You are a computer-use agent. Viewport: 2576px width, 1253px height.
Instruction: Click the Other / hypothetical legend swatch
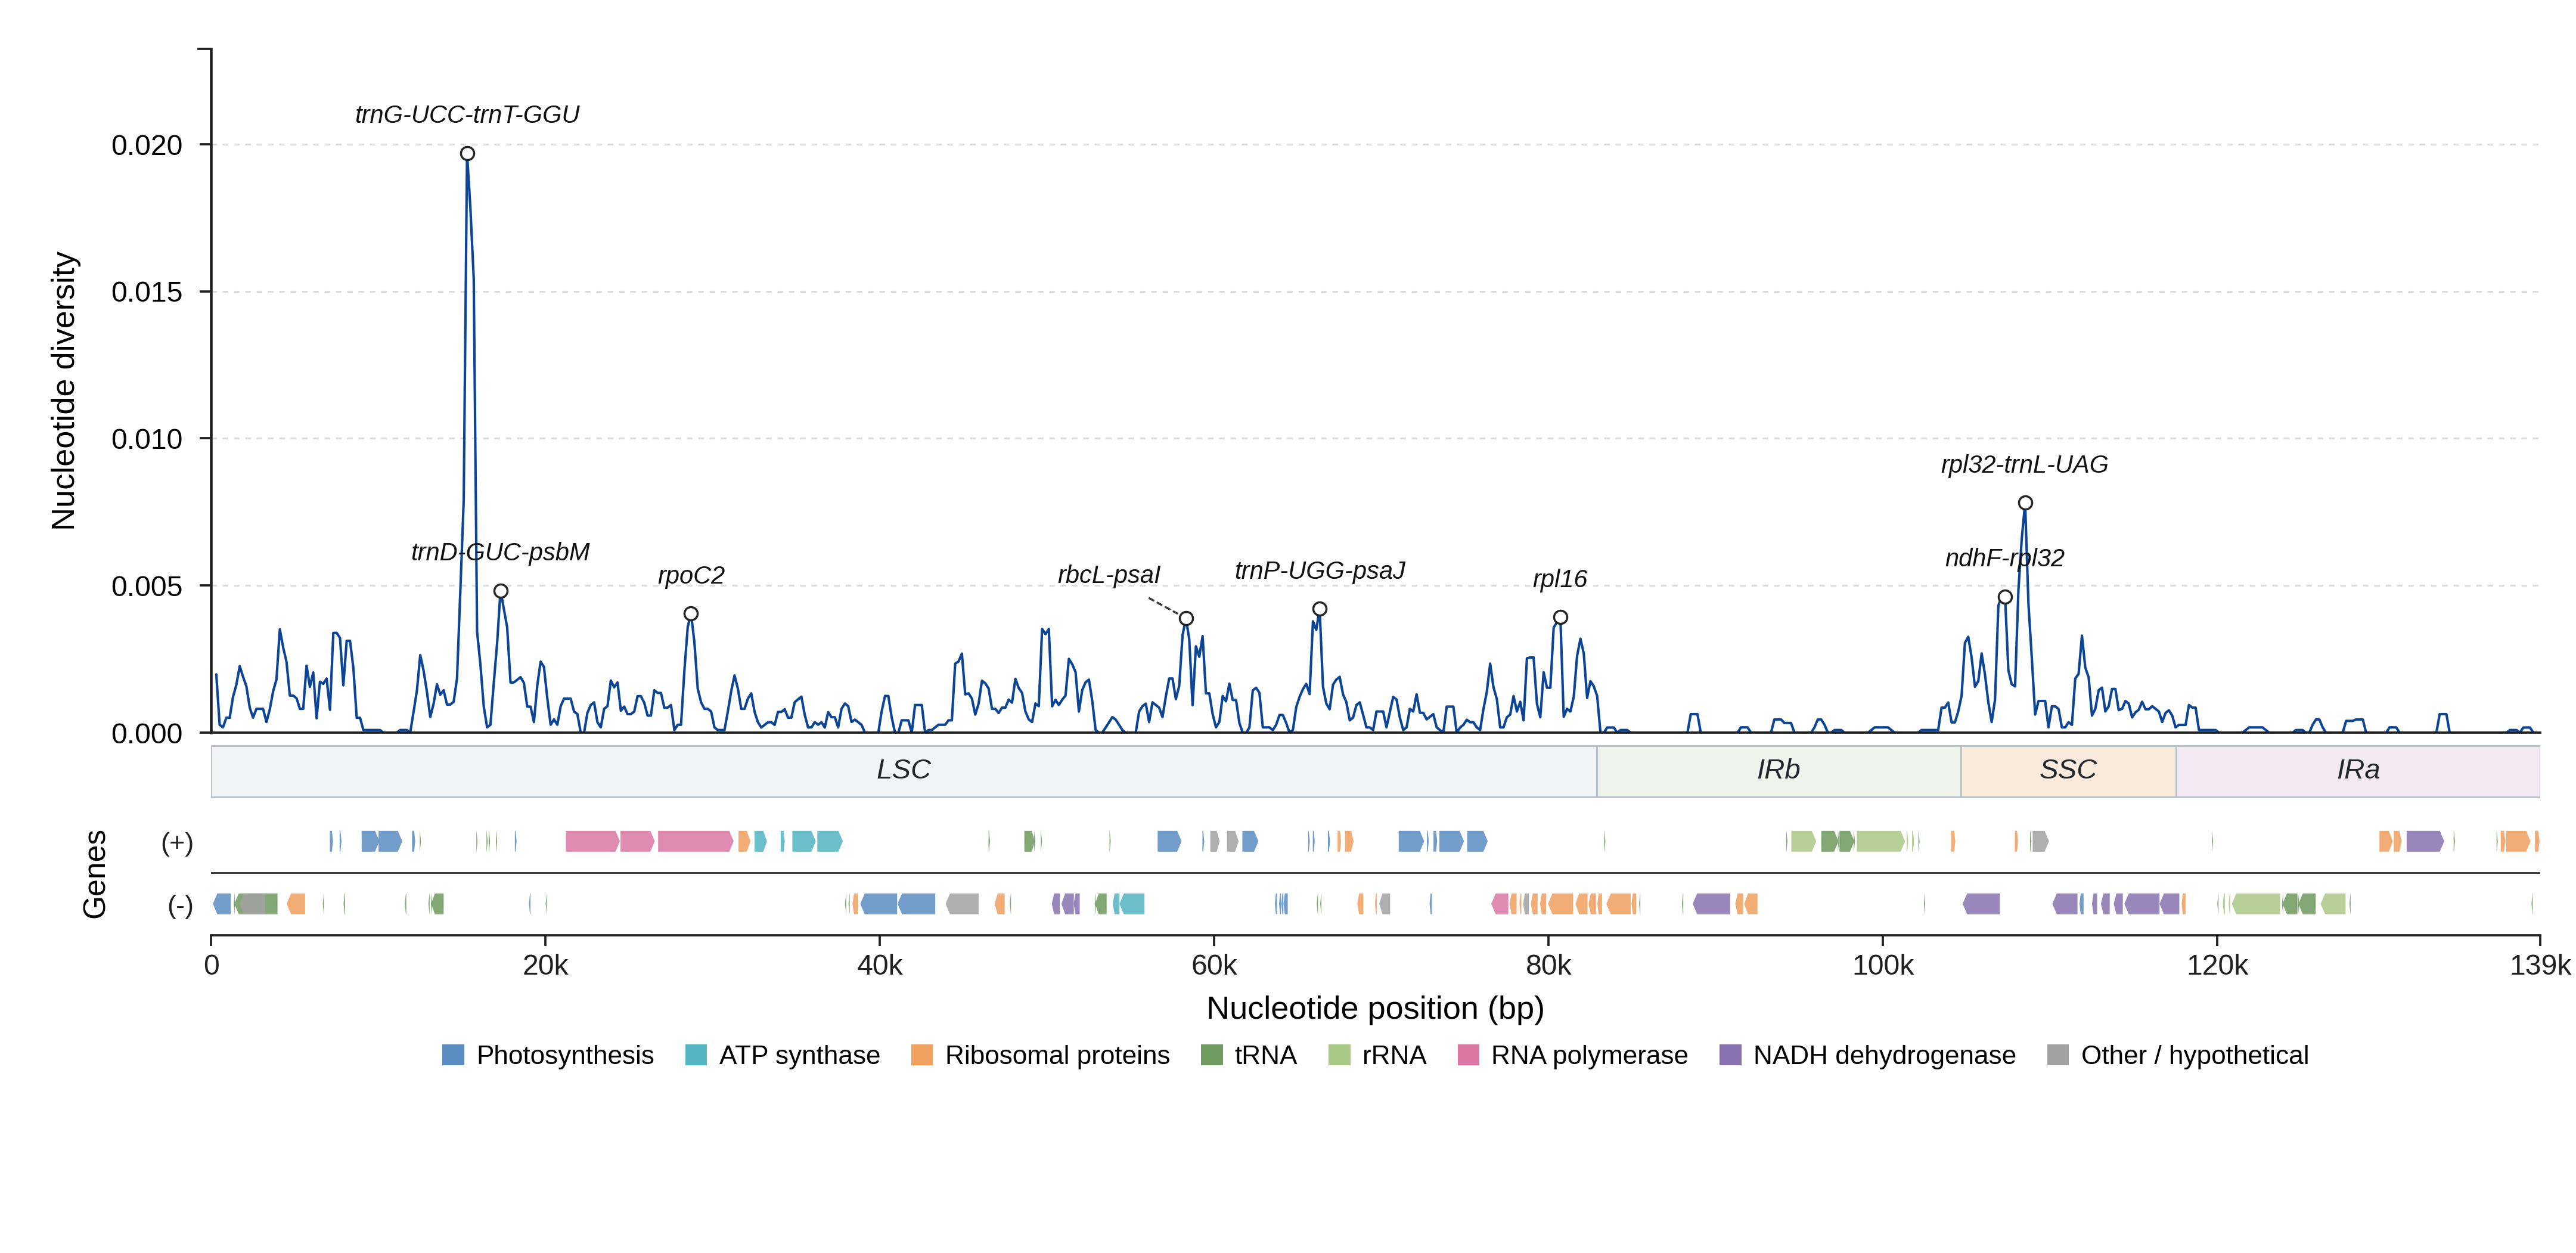click(x=2058, y=1055)
